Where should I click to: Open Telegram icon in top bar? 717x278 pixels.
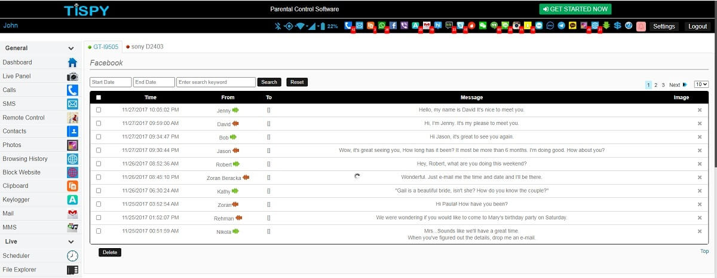[x=561, y=26]
